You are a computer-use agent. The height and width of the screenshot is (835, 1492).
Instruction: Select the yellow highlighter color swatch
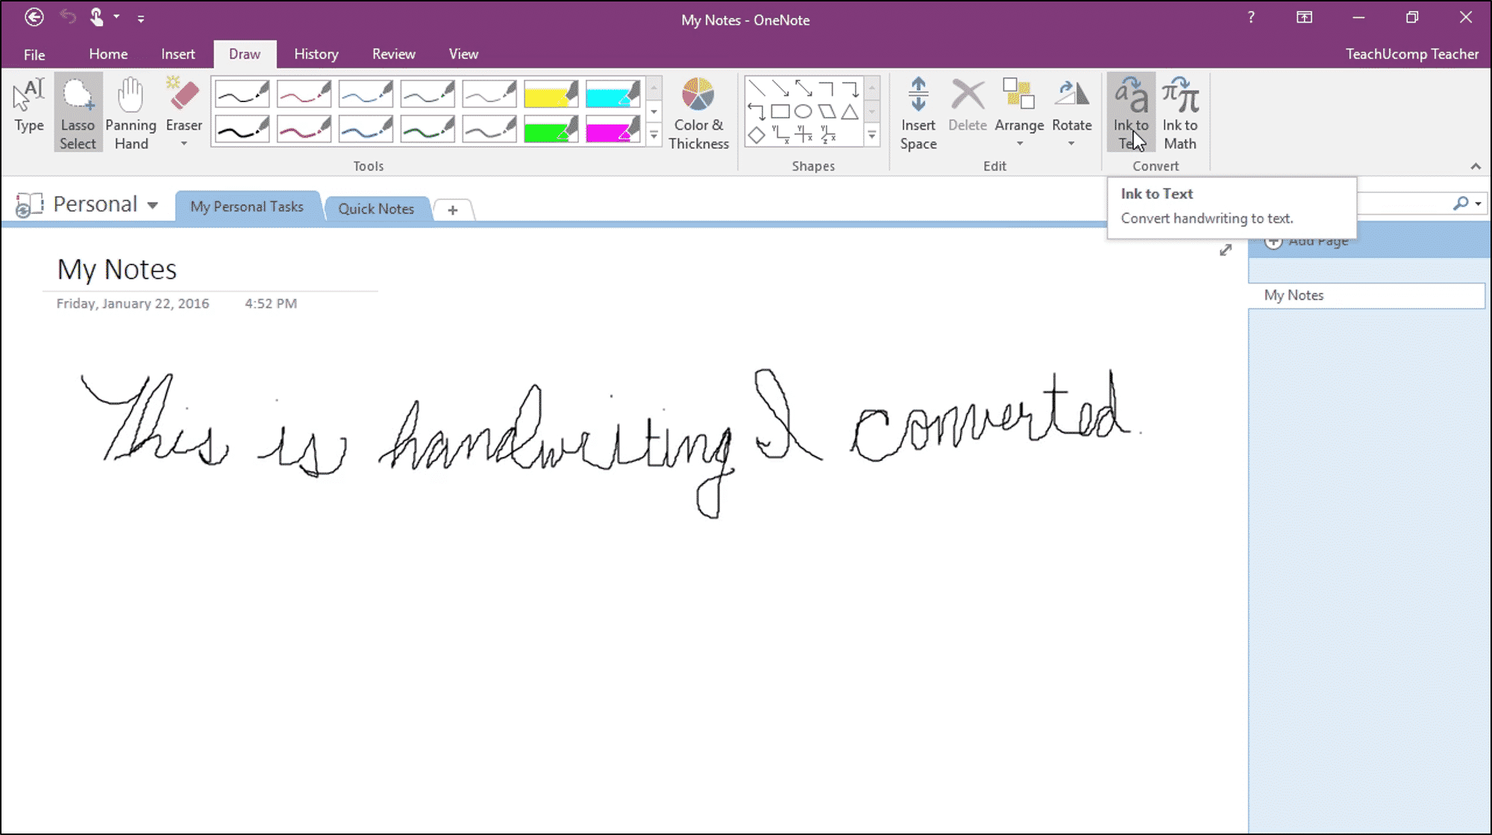click(551, 93)
